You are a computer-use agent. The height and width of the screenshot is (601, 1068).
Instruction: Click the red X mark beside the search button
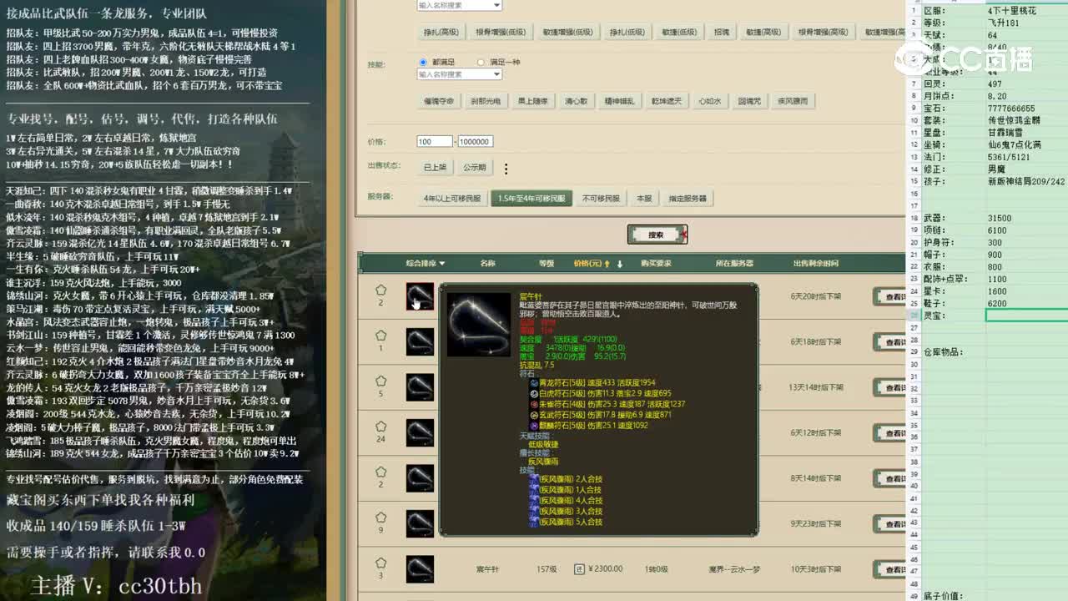point(683,235)
